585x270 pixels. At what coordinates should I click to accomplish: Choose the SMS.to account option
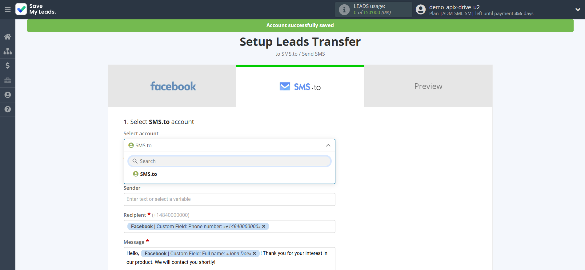148,174
